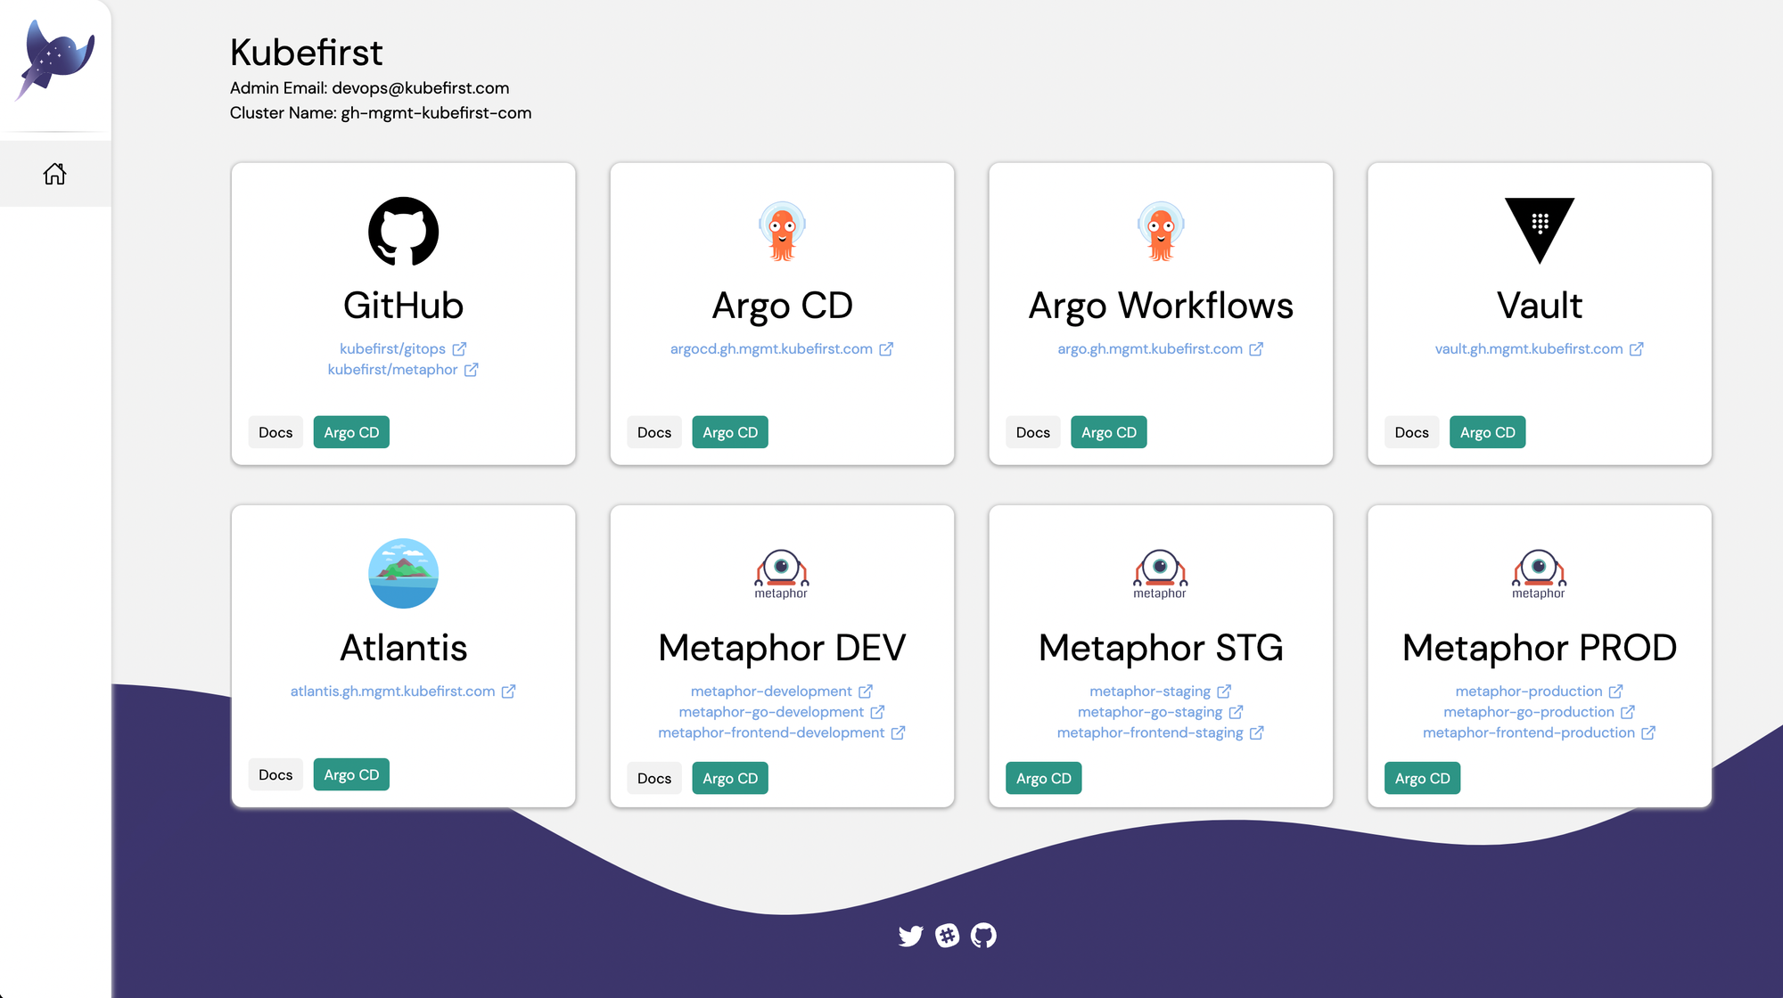Click external-link icon beside metaphor-frontend-development

[899, 732]
